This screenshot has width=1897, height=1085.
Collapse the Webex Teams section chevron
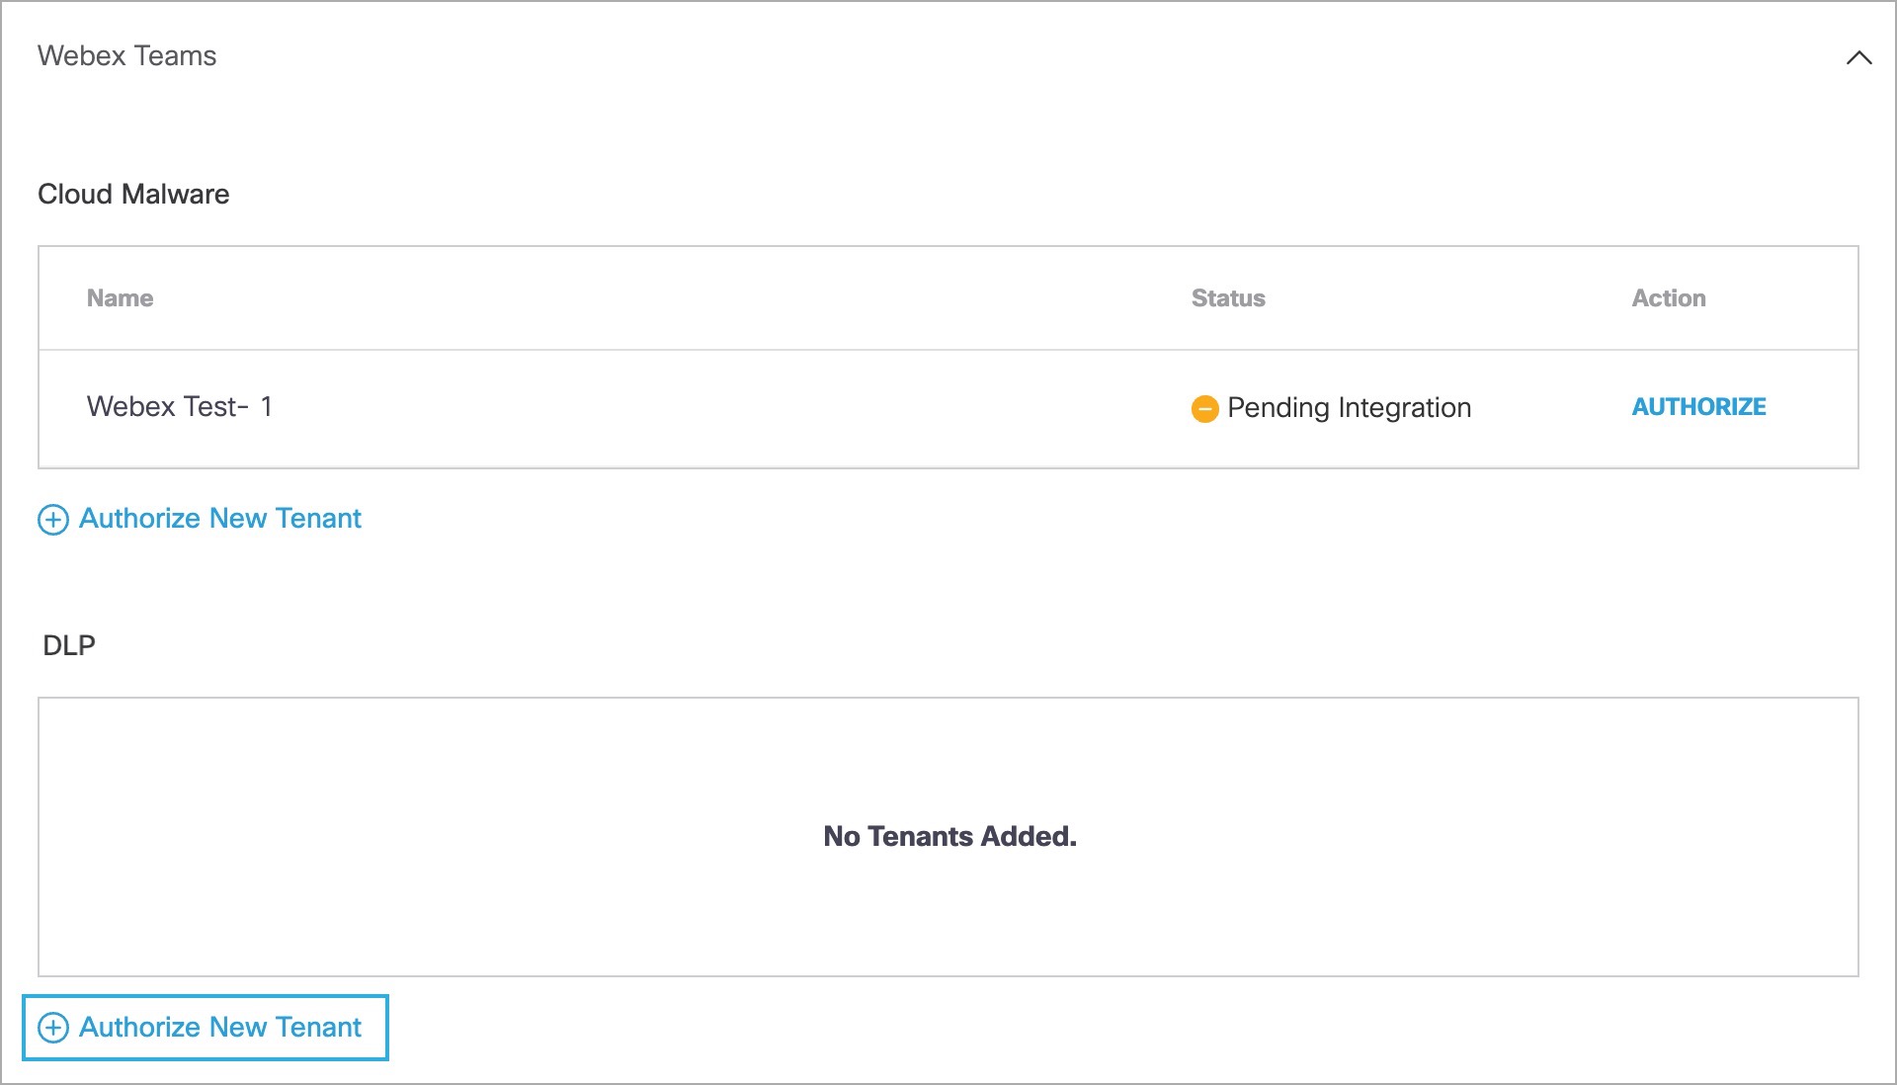click(1858, 58)
